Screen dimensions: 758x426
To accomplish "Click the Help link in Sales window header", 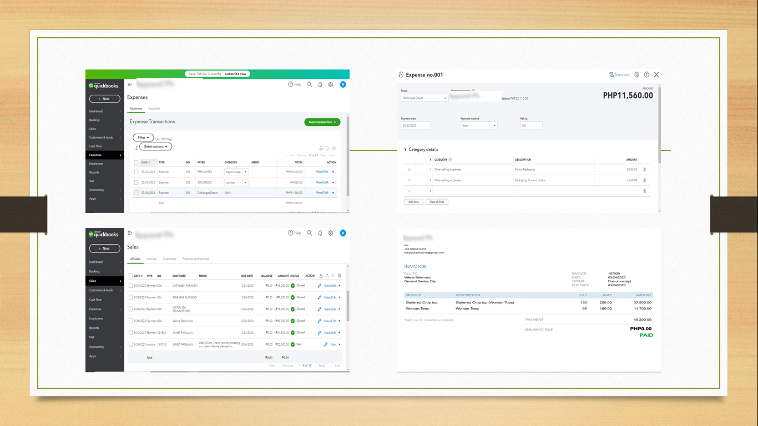I will (295, 233).
